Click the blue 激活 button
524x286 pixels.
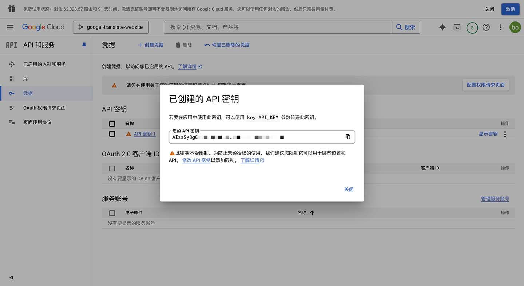pyautogui.click(x=511, y=9)
